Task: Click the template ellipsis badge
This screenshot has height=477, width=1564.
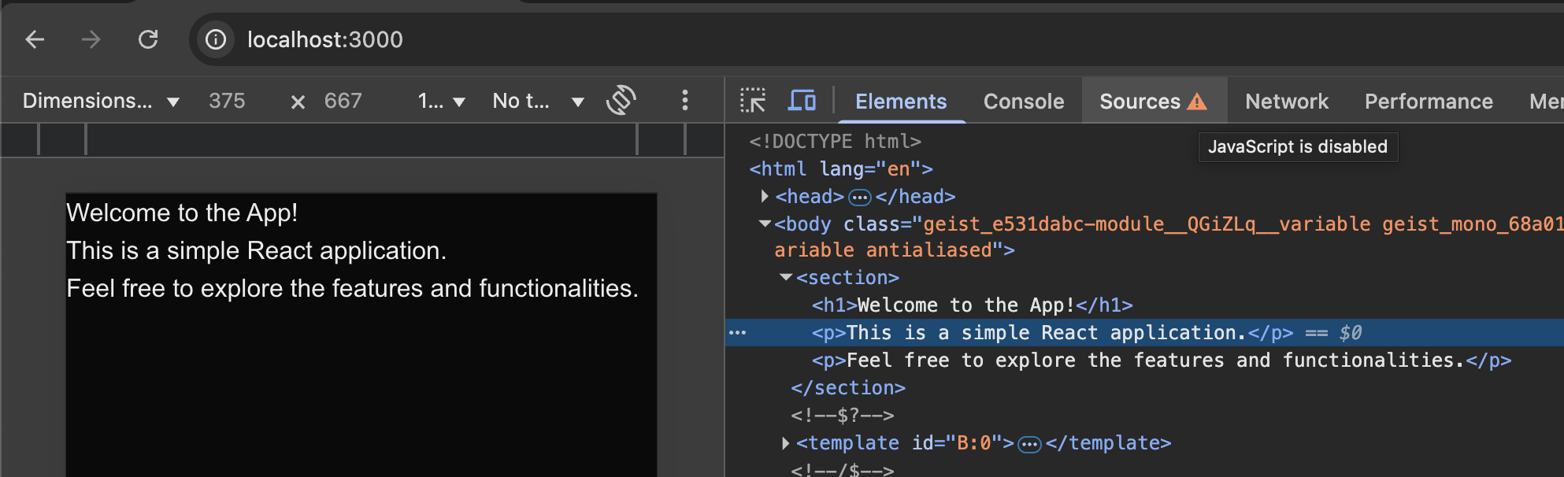Action: (x=1030, y=445)
